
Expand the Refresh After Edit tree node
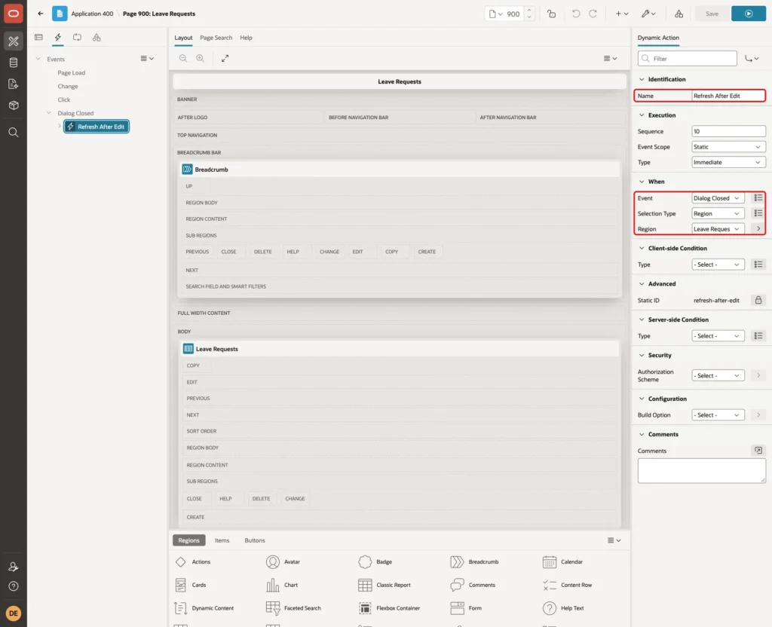[x=59, y=127]
